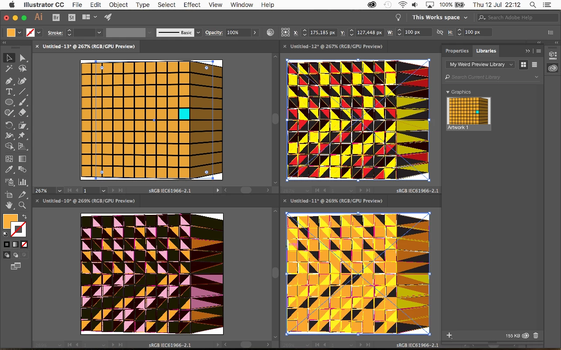
Task: Add content with the plus button
Action: 449,336
